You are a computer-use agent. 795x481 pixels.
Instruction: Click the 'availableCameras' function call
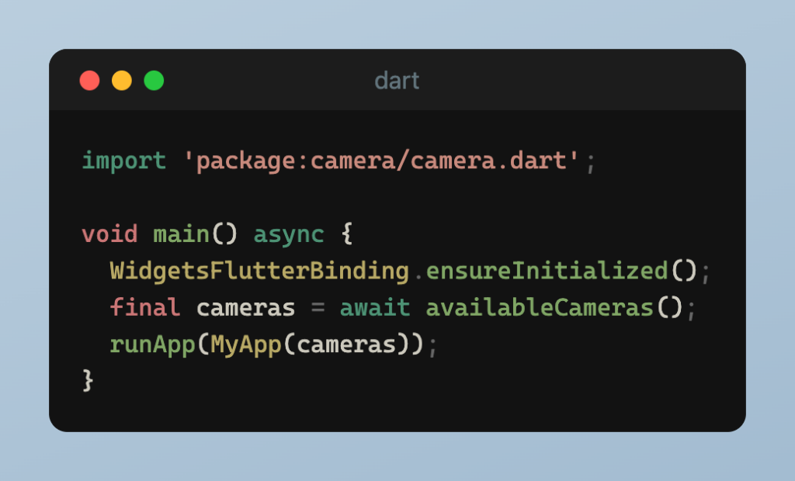coord(540,308)
